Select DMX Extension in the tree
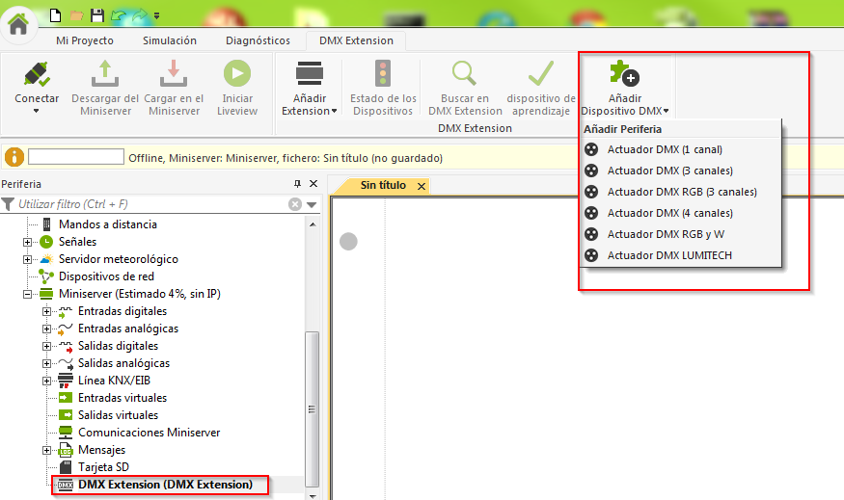Image resolution: width=844 pixels, height=500 pixels. [164, 485]
